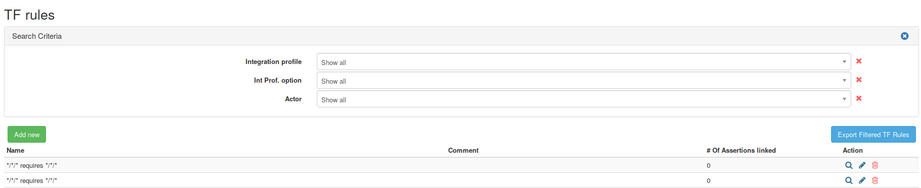Viewport: 921px width, 188px height.
Task: Sort by Name column header
Action: click(15, 150)
